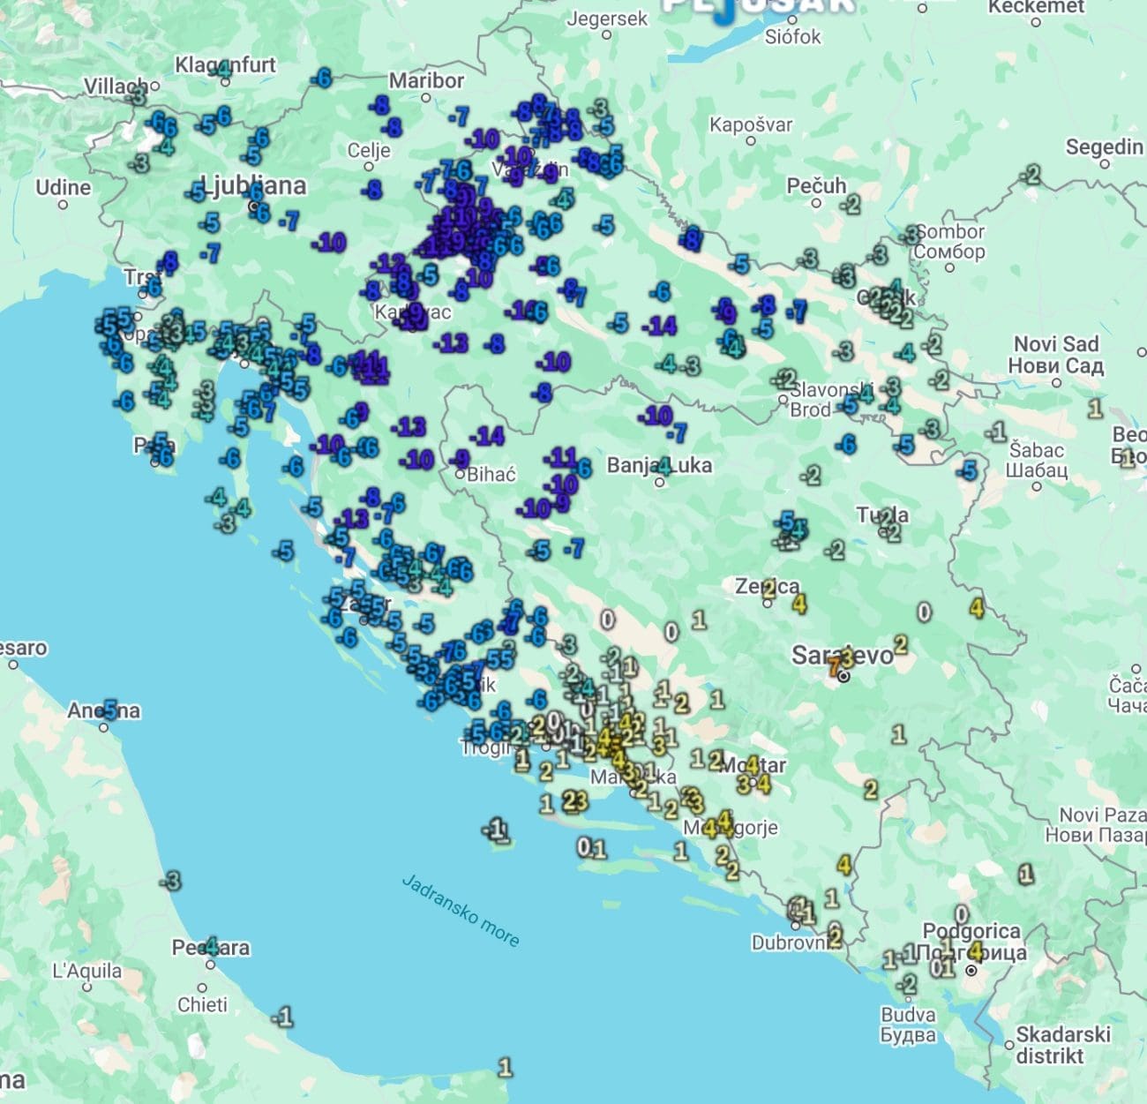The image size is (1147, 1104).
Task: Select the 4 marker at Pescara
Action: pos(212,946)
